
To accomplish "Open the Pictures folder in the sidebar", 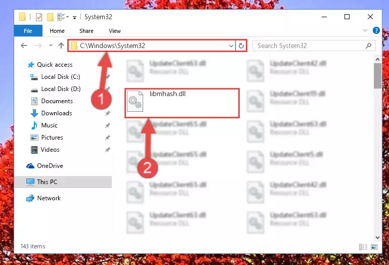I will click(x=52, y=138).
